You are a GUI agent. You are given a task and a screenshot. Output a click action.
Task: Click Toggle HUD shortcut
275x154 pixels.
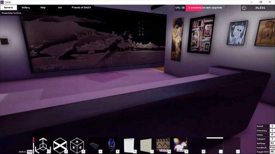point(265,152)
